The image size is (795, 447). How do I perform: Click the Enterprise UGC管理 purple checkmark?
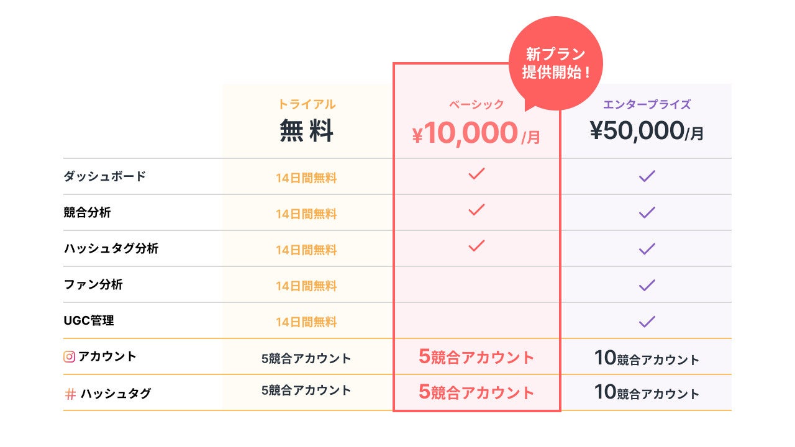click(647, 322)
